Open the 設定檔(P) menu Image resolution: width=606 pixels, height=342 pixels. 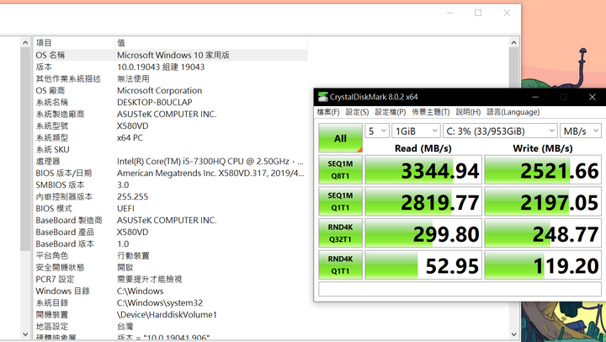point(391,112)
